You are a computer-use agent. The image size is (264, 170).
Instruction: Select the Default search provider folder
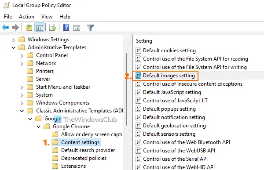click(x=88, y=150)
